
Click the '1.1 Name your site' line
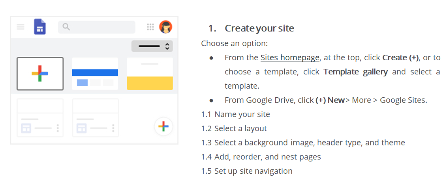235,114
